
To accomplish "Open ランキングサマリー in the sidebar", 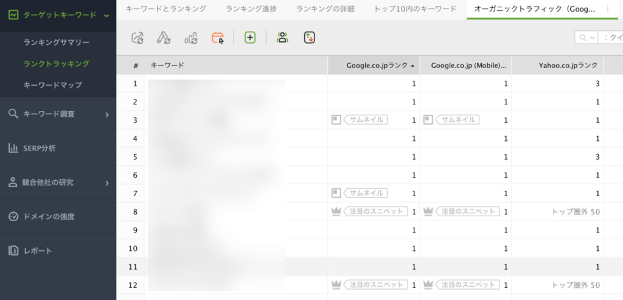I will [x=57, y=43].
